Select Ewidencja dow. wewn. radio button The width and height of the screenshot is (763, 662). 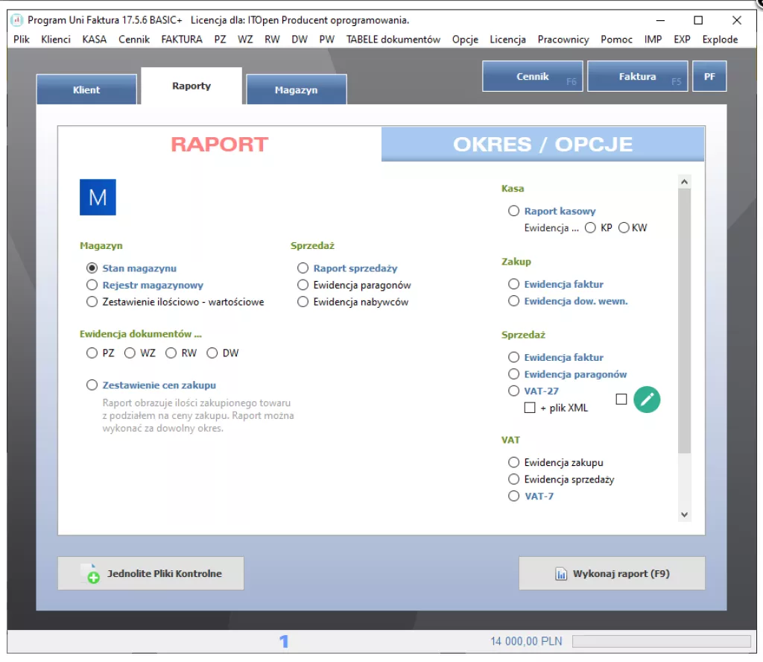click(x=514, y=301)
